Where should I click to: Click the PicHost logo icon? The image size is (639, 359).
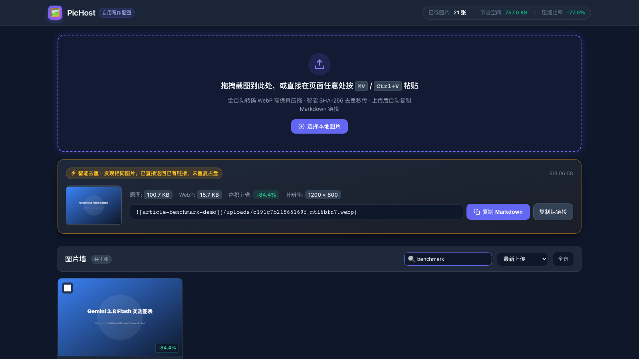click(x=55, y=13)
